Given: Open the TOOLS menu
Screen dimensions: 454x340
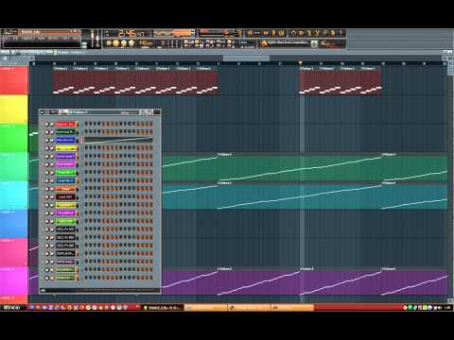Looking at the screenshot, I should tap(66, 39).
